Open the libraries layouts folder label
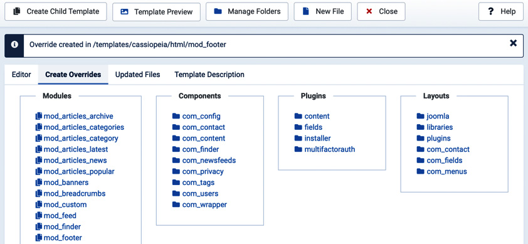This screenshot has width=528, height=244. 440,127
